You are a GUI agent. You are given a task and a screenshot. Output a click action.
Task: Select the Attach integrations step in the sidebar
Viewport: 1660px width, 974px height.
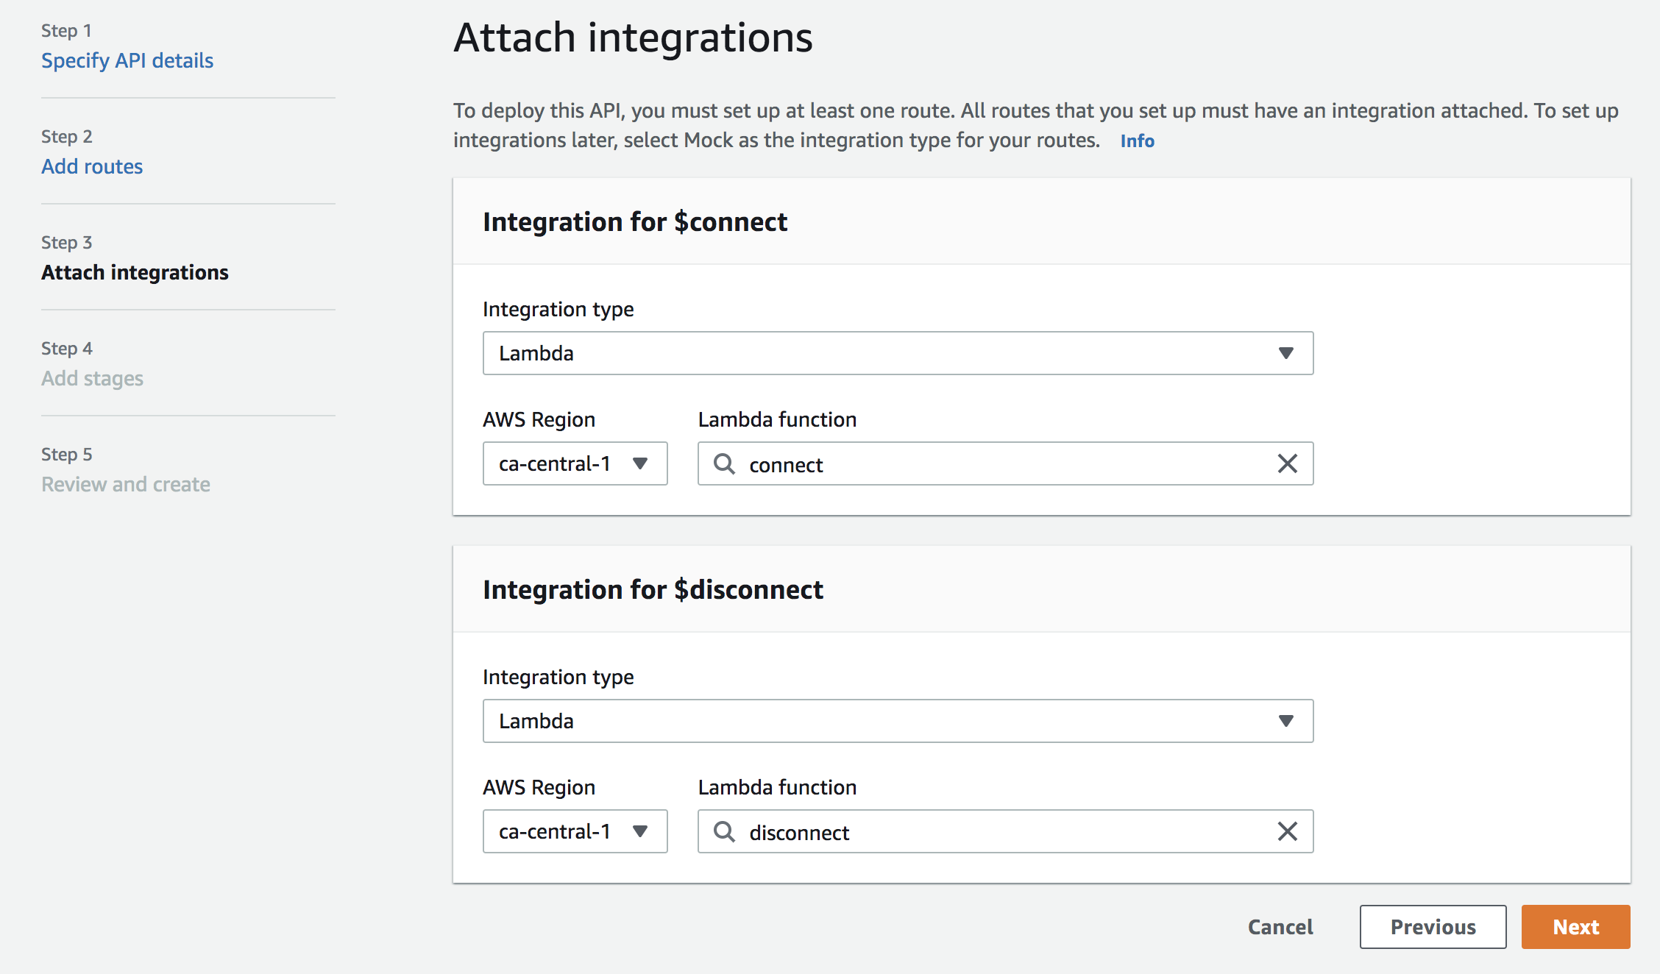[135, 272]
